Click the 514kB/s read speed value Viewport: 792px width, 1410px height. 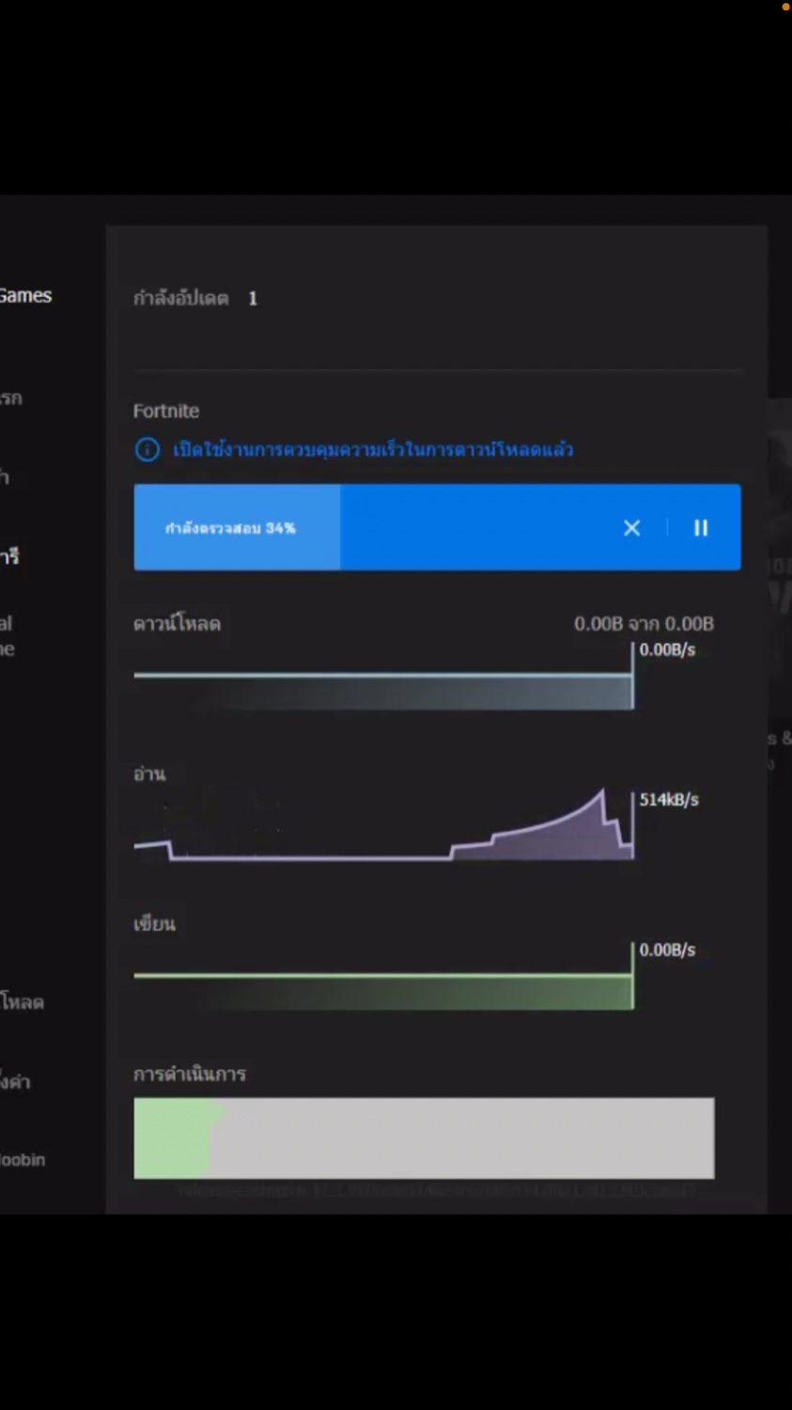(669, 800)
